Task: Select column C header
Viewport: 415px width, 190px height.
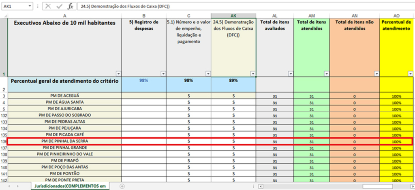Action: [189, 16]
